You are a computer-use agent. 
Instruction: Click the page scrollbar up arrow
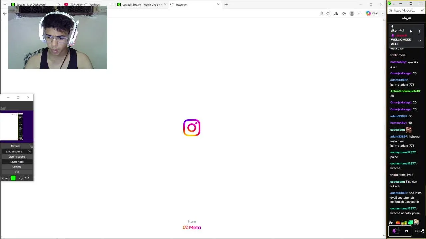click(384, 20)
